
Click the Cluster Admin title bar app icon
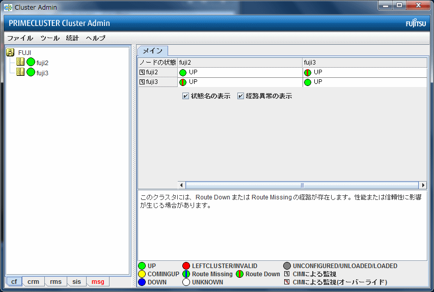coord(8,8)
